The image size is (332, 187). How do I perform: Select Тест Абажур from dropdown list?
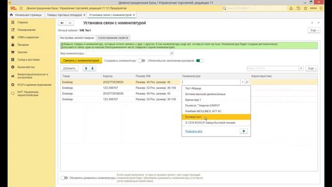[x=216, y=88]
